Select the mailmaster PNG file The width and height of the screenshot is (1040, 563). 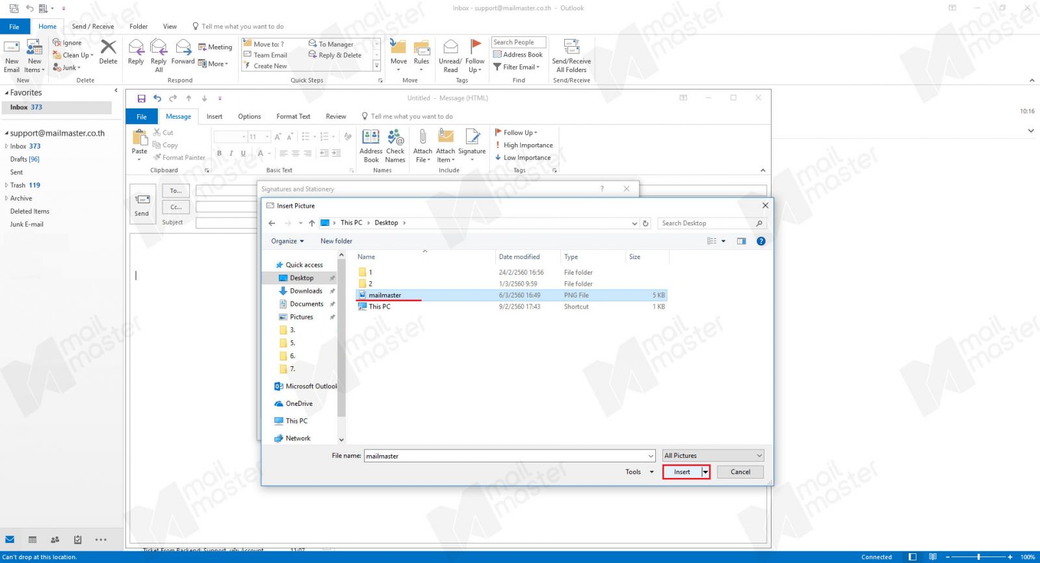(x=512, y=295)
